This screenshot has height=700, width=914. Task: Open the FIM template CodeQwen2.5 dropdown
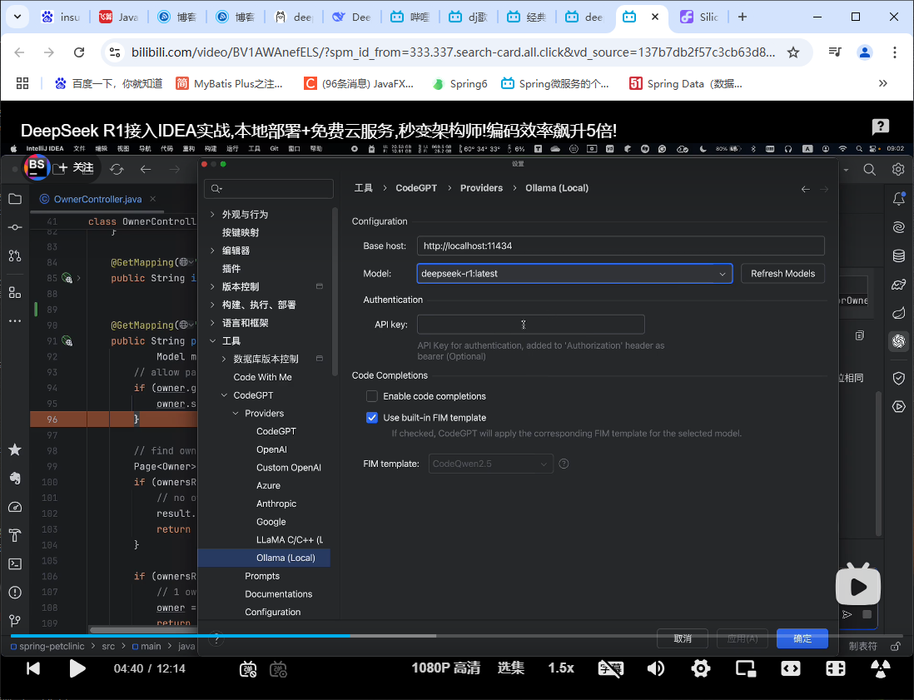tap(490, 464)
